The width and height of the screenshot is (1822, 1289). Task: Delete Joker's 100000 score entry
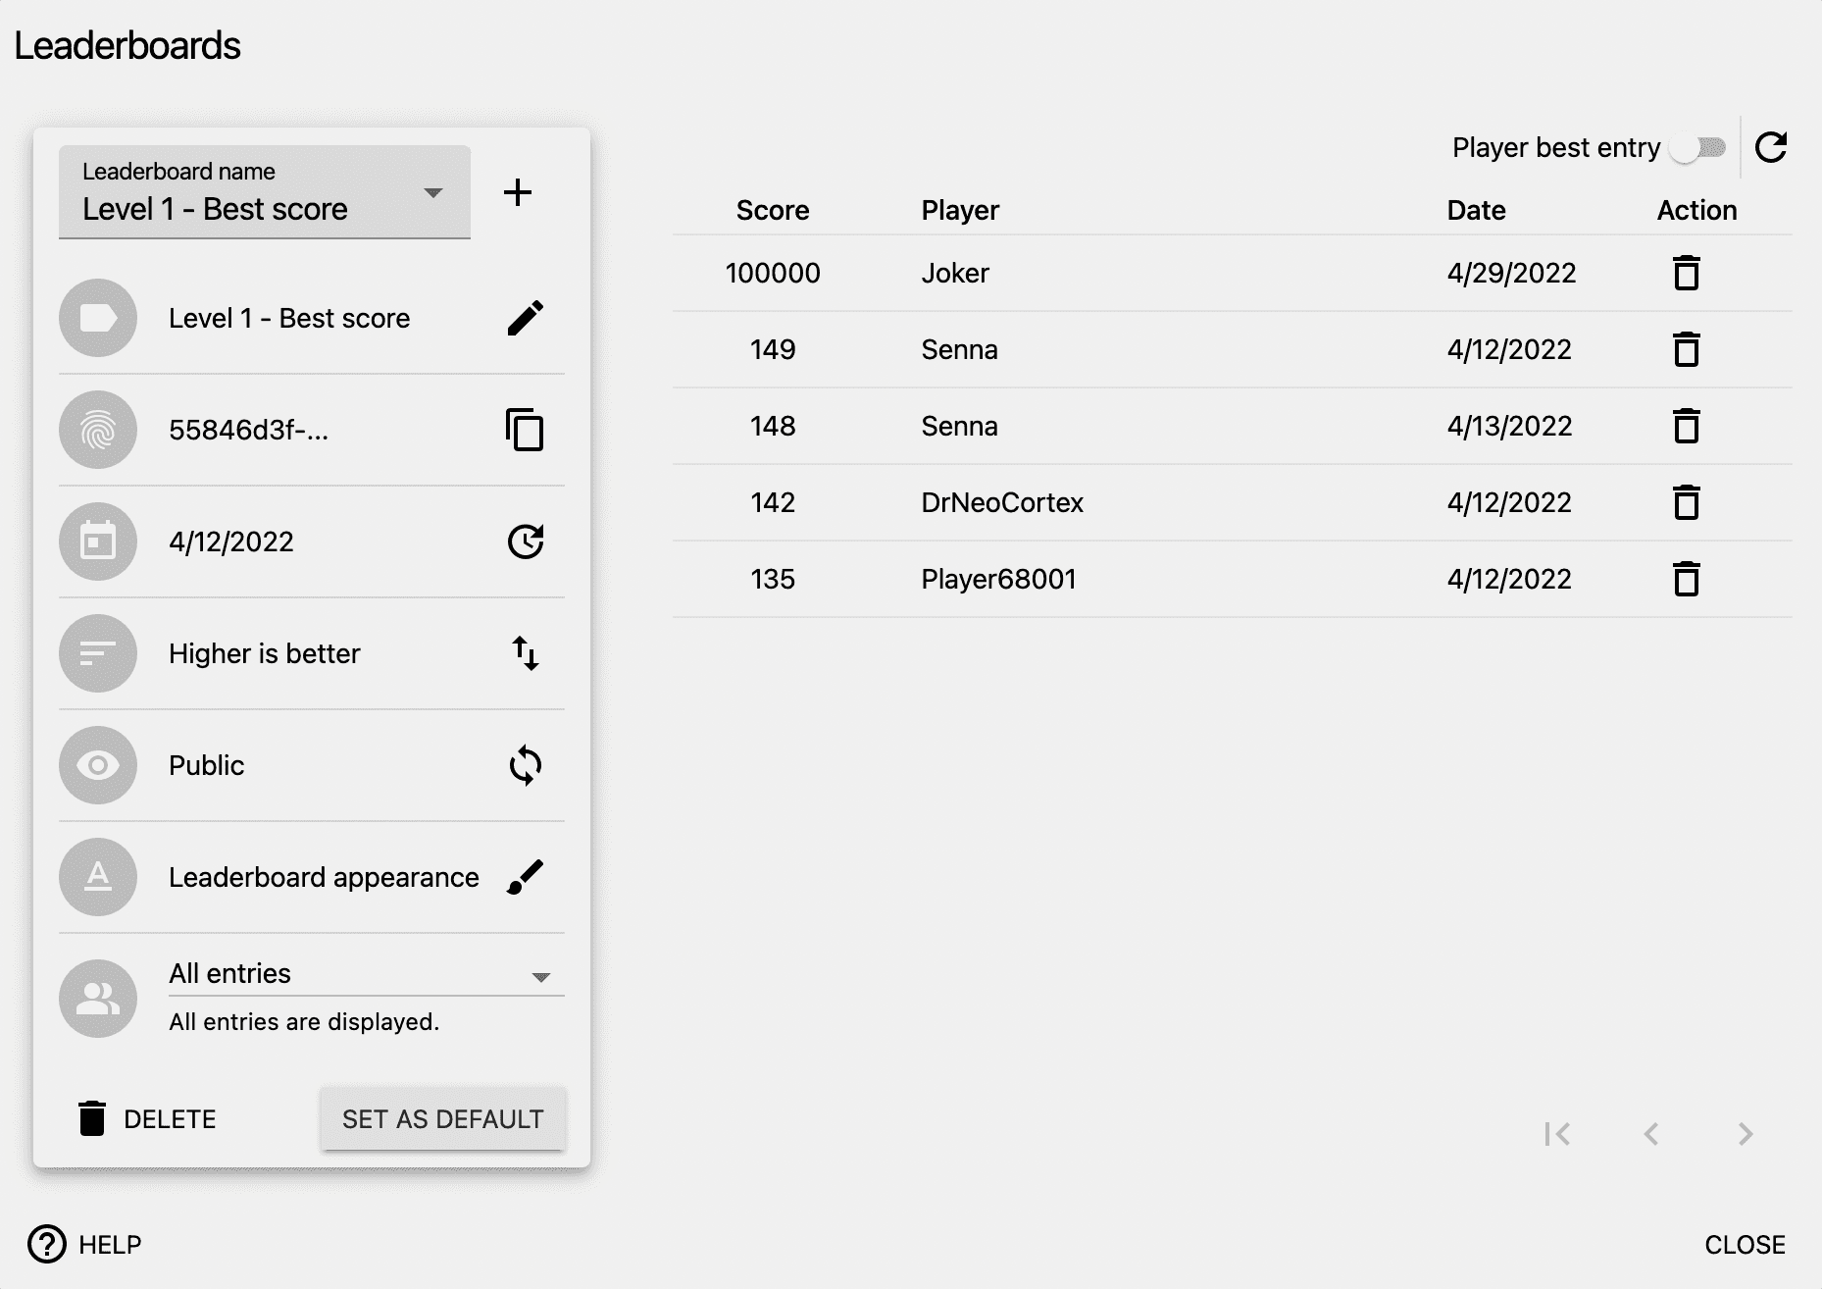pyautogui.click(x=1686, y=273)
